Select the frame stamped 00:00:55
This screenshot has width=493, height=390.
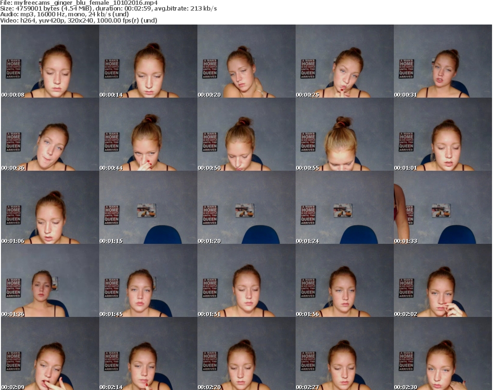(x=344, y=134)
